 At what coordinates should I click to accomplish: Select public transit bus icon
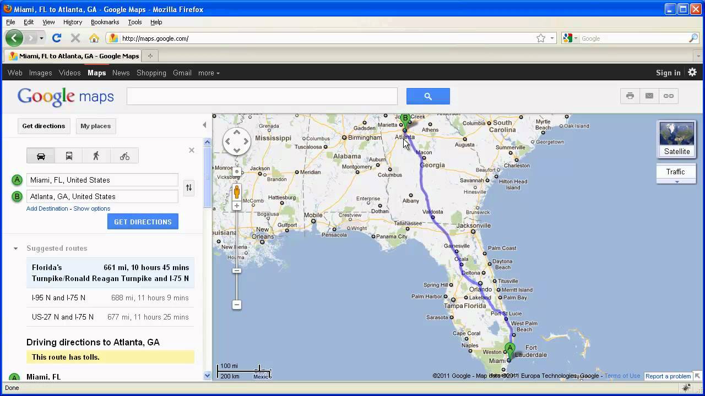[69, 156]
